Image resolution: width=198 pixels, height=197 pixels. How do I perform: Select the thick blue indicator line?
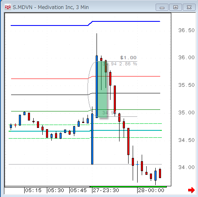pos(85,23)
